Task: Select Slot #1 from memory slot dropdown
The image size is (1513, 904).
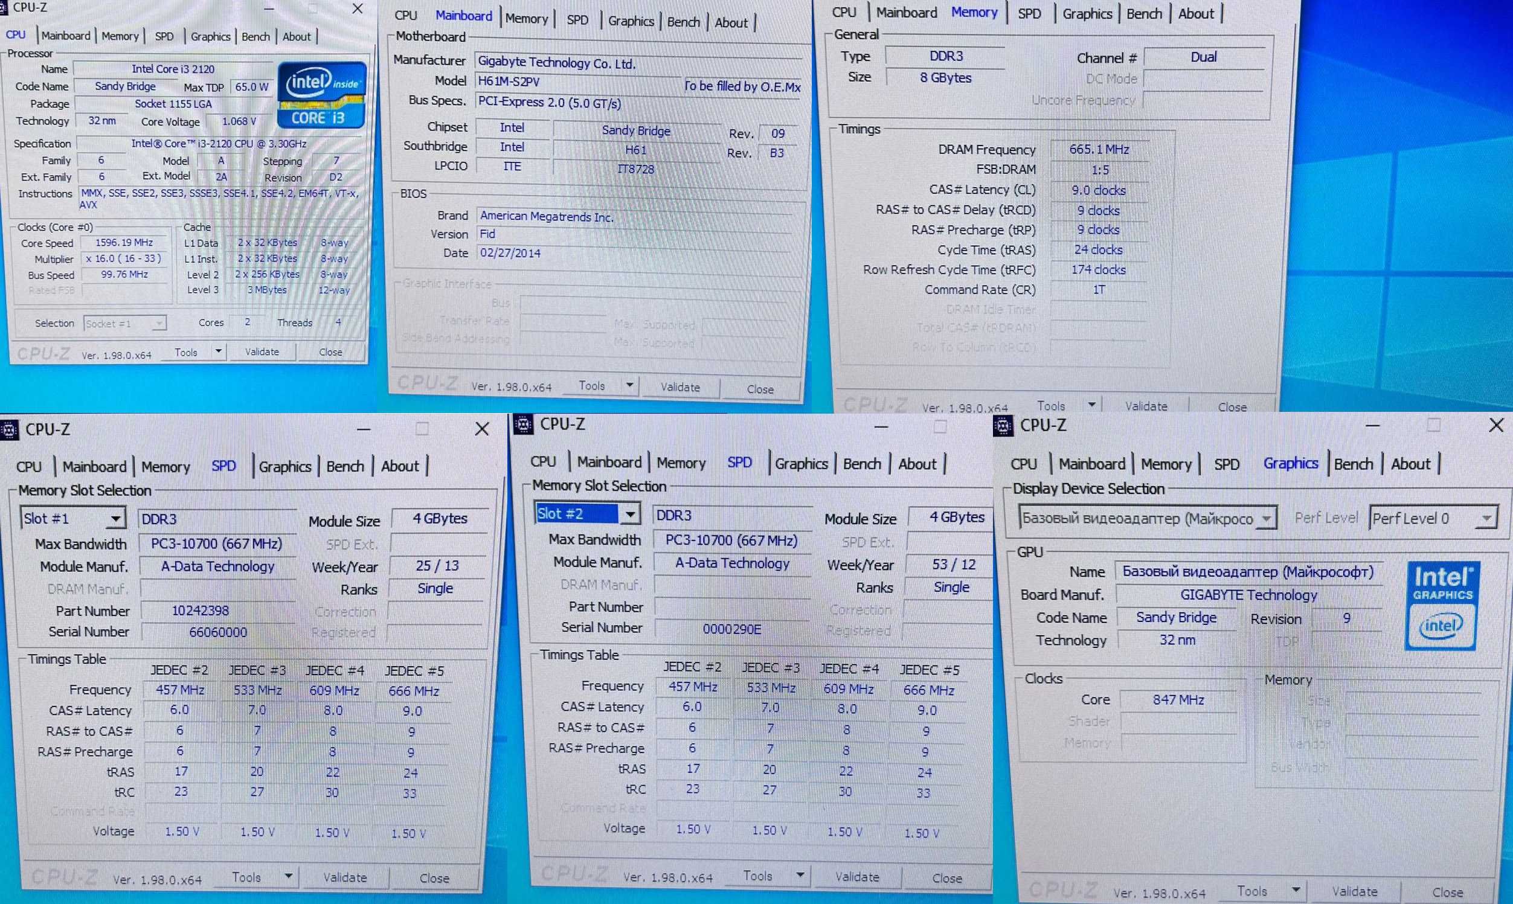Action: (69, 516)
